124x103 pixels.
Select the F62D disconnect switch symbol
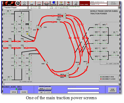[46, 62]
